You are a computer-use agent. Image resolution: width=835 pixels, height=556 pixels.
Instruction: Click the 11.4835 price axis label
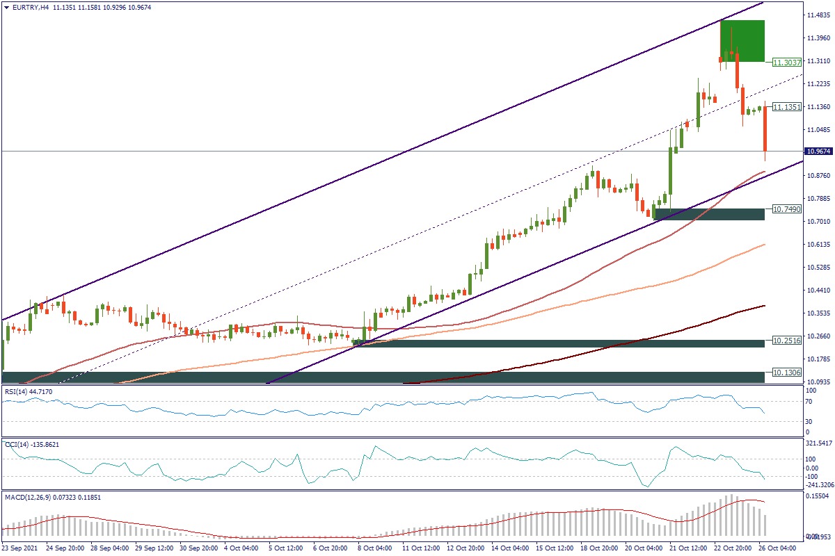[x=818, y=15]
